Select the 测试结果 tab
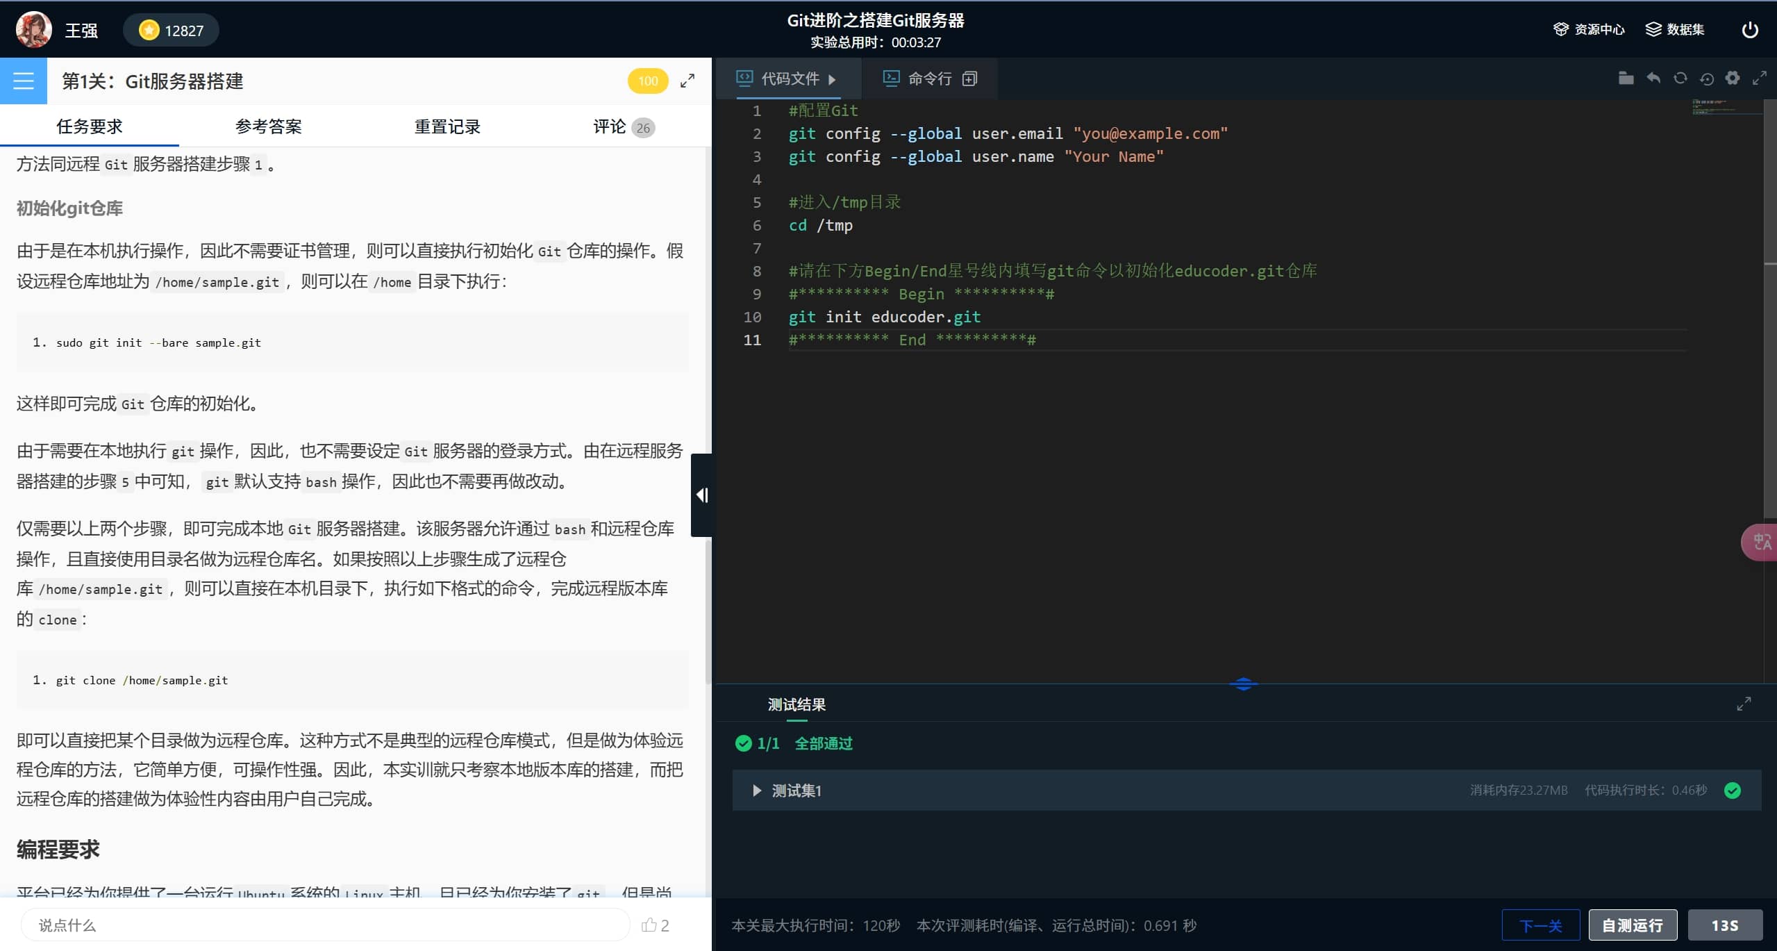Viewport: 1777px width, 951px height. point(796,704)
